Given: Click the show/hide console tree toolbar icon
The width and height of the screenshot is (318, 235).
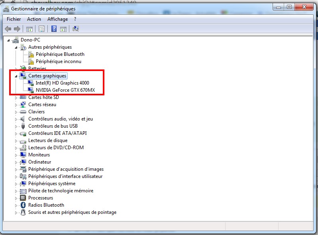Looking at the screenshot, I should (x=29, y=29).
